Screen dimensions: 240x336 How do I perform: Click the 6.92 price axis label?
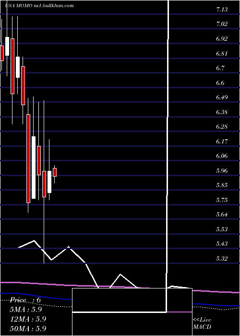click(222, 39)
